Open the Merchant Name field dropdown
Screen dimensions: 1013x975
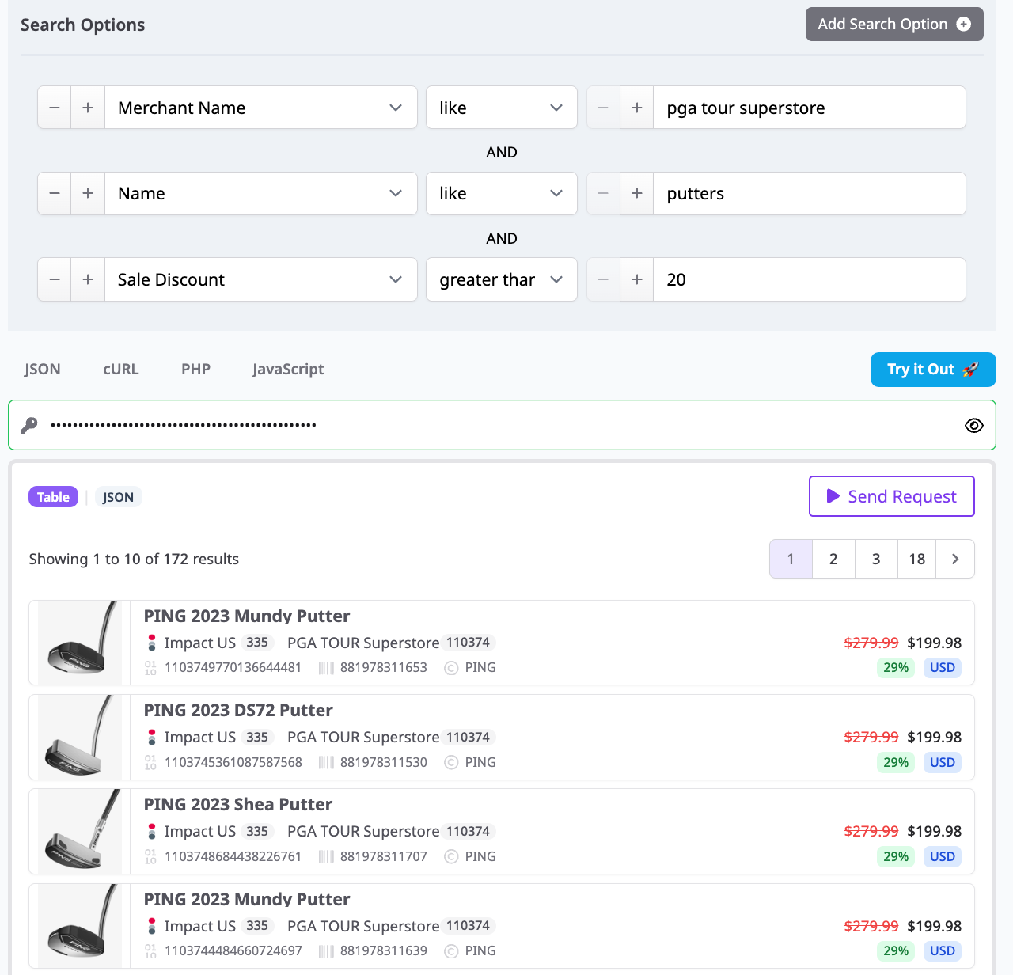(x=261, y=108)
